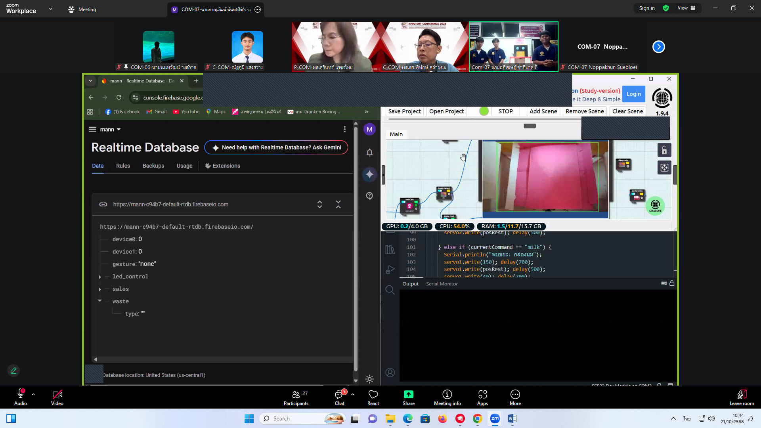Screen dimensions: 761x428
Task: Click the annotation pencil icon
Action: click(13, 371)
